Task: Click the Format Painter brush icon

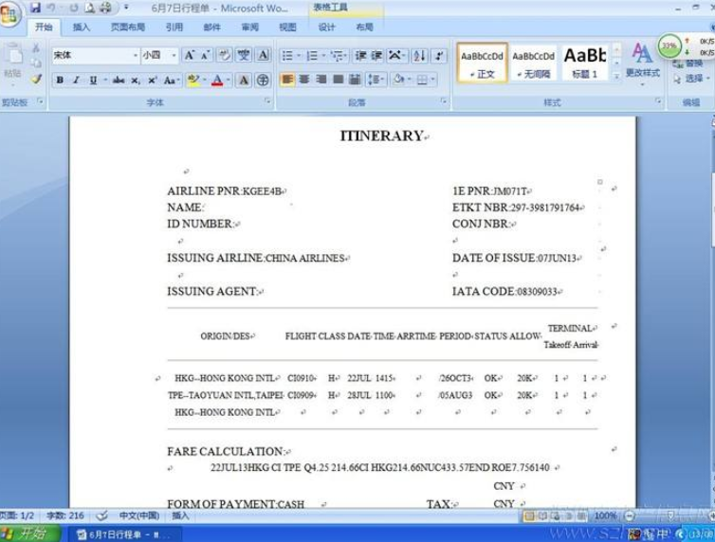Action: [x=36, y=79]
